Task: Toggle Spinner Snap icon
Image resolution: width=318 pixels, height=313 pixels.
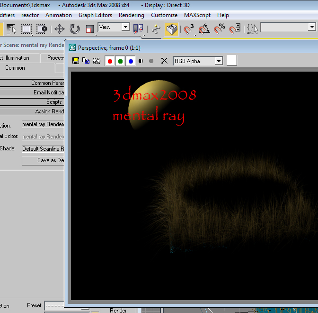Action: [x=235, y=29]
